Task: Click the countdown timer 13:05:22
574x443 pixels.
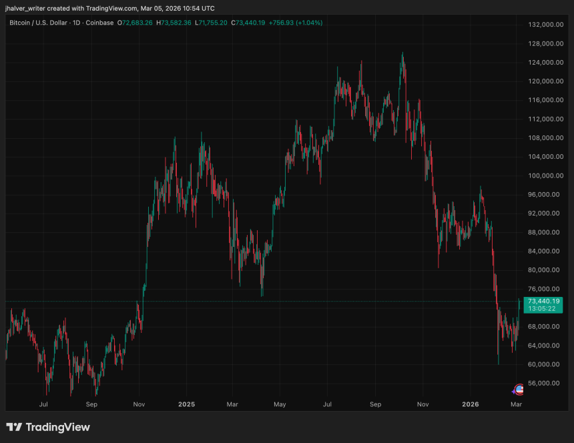Action: [x=542, y=310]
